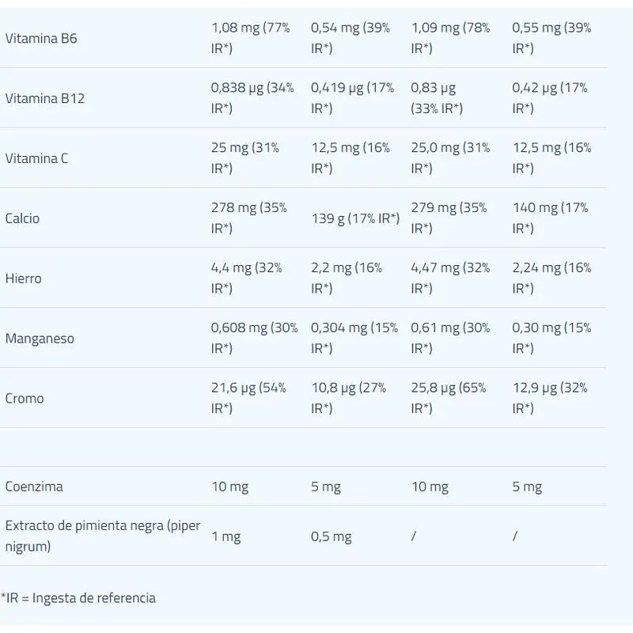Image resolution: width=633 pixels, height=633 pixels.
Task: Click the Hierro row label
Action: tap(23, 279)
